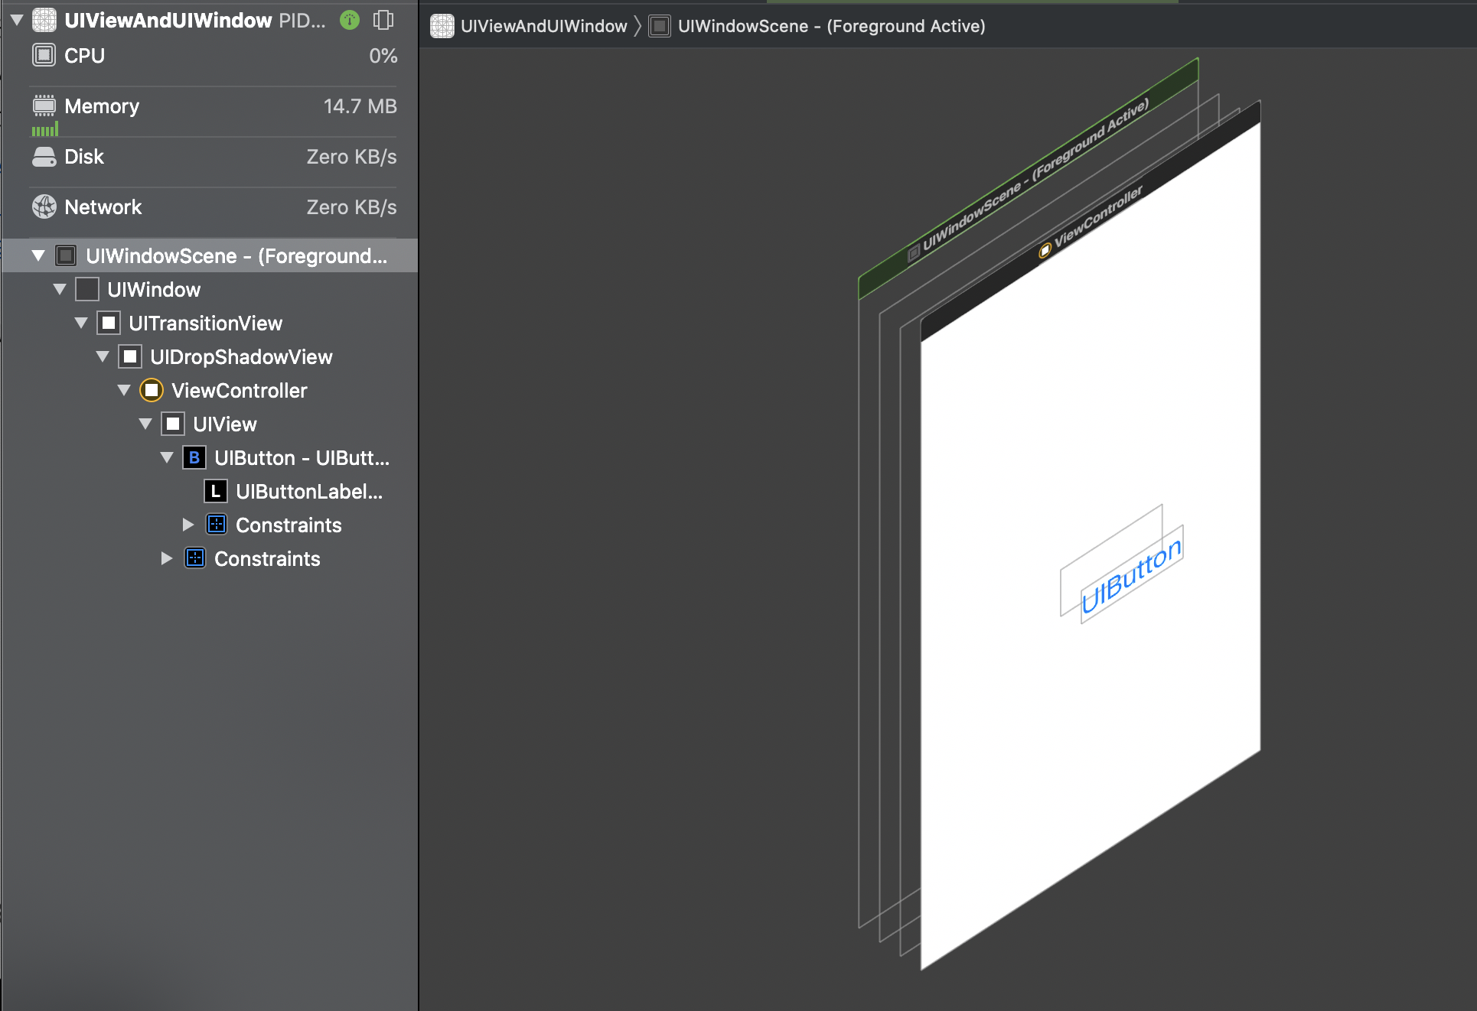Collapse the UIViewAndUIWindow process disclosure triangle
Image resolution: width=1477 pixels, height=1011 pixels.
17,21
